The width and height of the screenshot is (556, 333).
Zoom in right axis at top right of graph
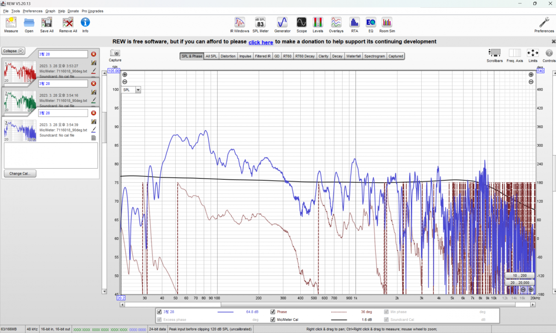tap(531, 75)
